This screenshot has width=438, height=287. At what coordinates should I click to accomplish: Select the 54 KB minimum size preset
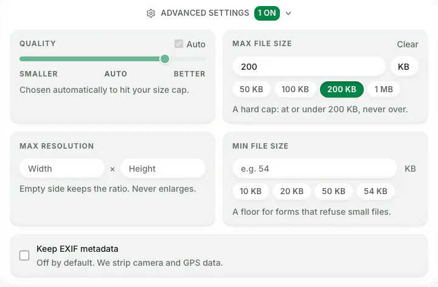375,191
